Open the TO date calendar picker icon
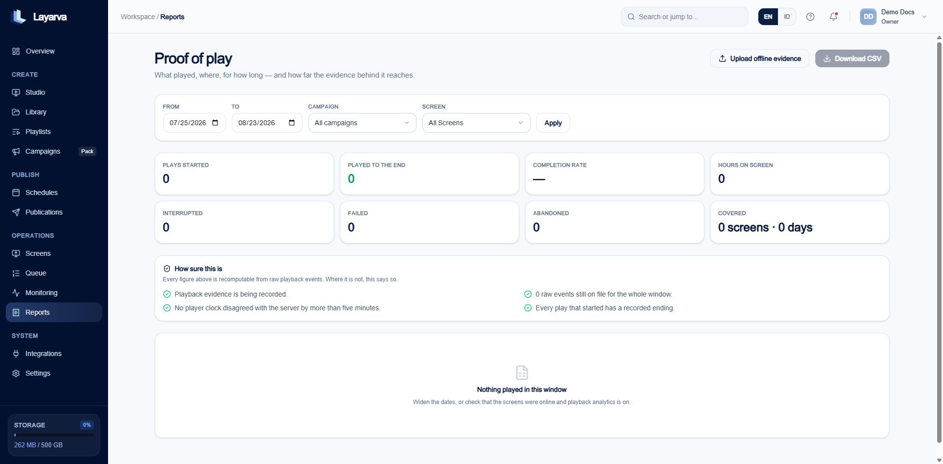The width and height of the screenshot is (943, 464). pos(292,123)
